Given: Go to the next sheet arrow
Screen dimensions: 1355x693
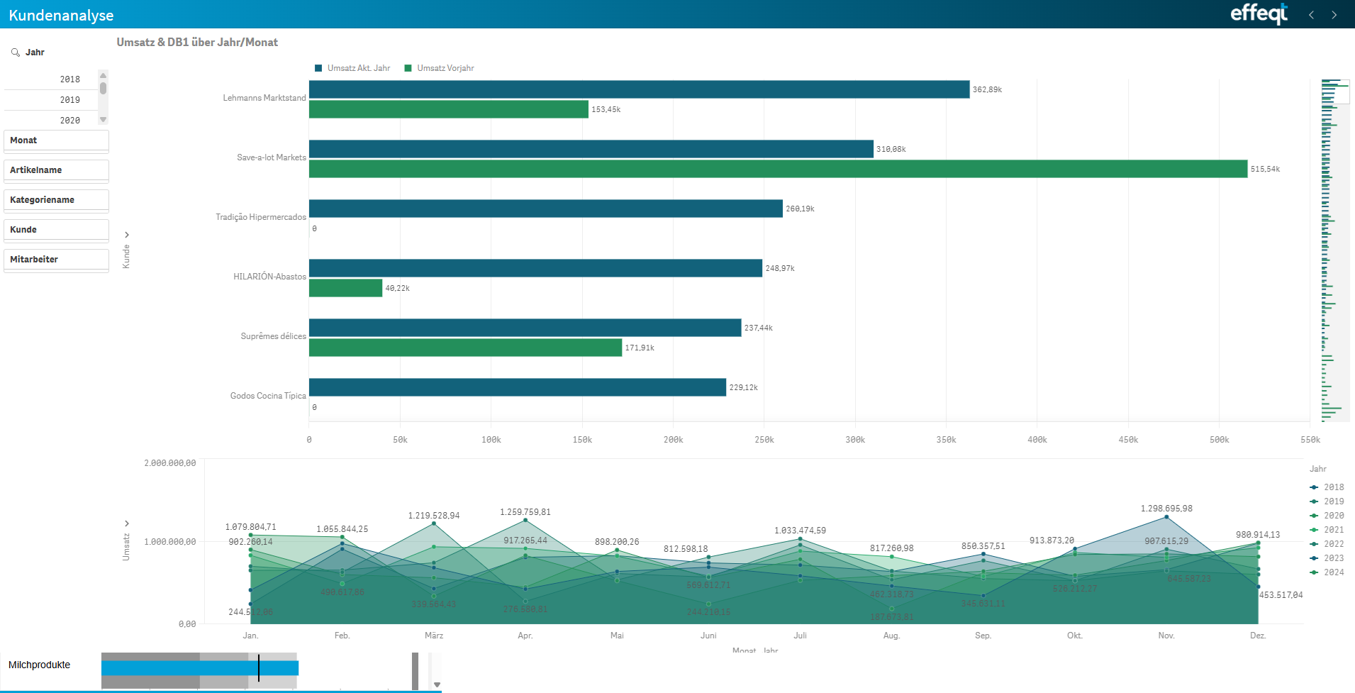Looking at the screenshot, I should tap(1334, 15).
